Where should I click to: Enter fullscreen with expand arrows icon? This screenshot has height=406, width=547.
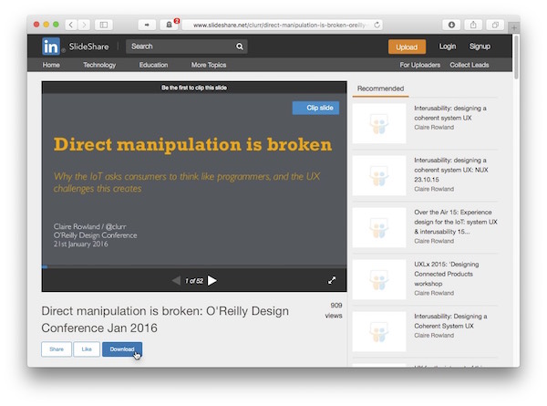point(332,280)
